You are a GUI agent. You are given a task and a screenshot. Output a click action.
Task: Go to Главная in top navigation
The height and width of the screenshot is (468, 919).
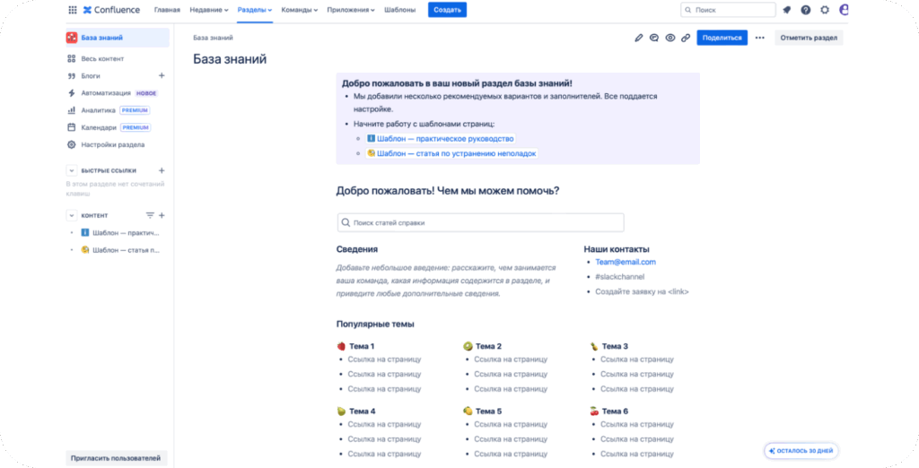pyautogui.click(x=166, y=10)
